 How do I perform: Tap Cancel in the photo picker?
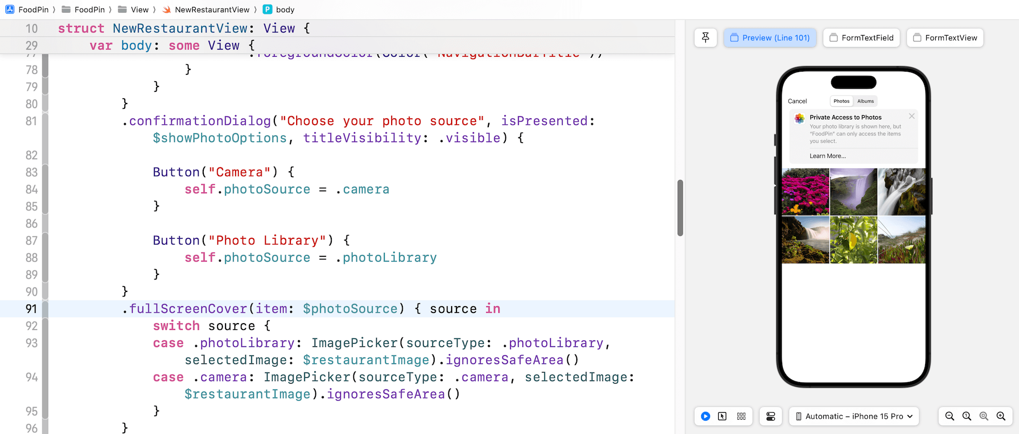(797, 101)
